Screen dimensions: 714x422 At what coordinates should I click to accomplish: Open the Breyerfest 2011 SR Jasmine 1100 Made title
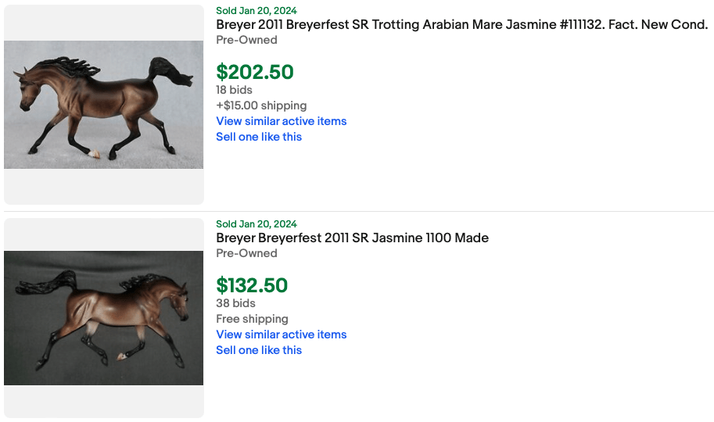coord(352,238)
